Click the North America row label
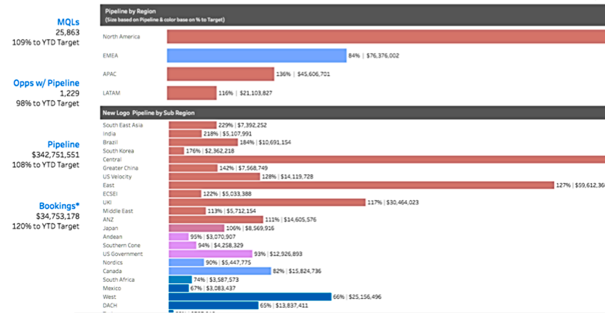 point(122,37)
